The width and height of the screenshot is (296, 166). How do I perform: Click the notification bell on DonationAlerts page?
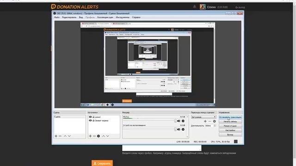tap(194, 6)
